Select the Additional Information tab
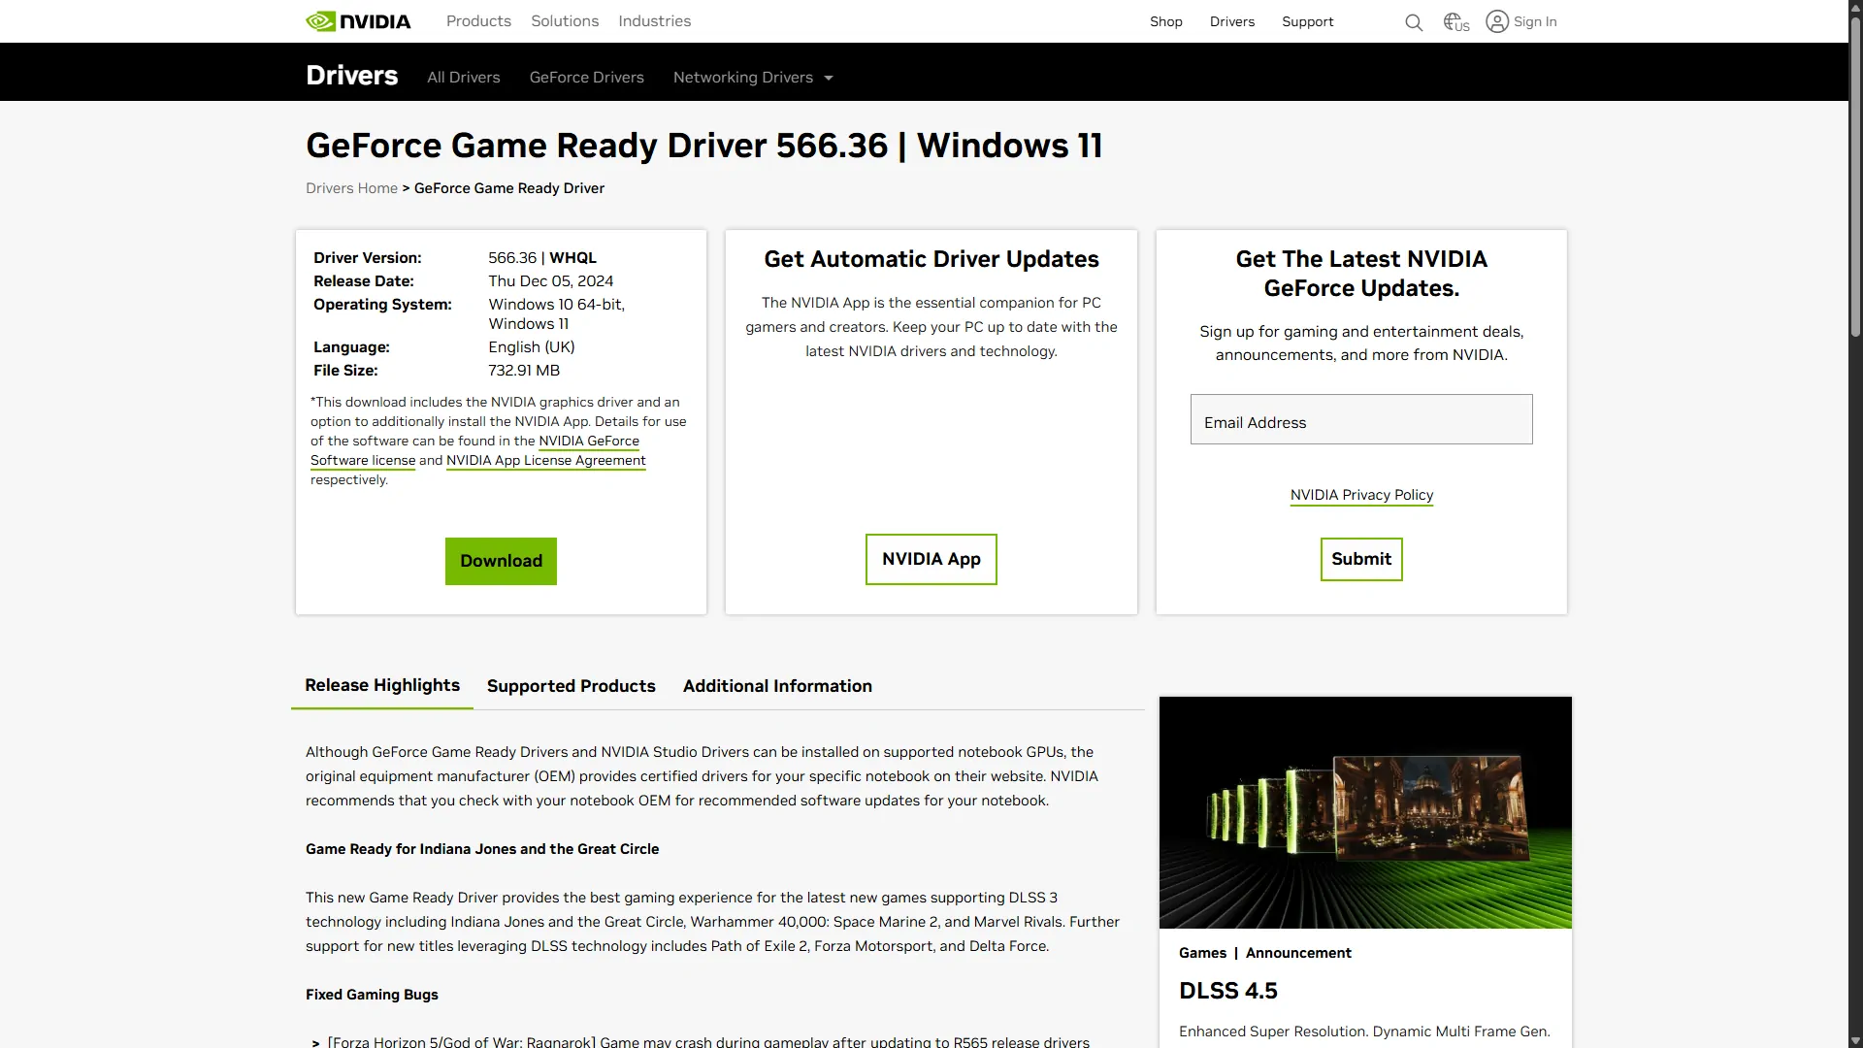Viewport: 1863px width, 1048px height. 776,686
